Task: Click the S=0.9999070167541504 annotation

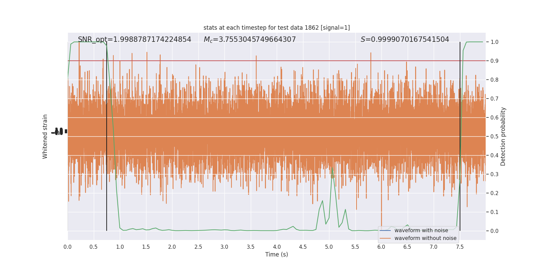Action: (405, 39)
